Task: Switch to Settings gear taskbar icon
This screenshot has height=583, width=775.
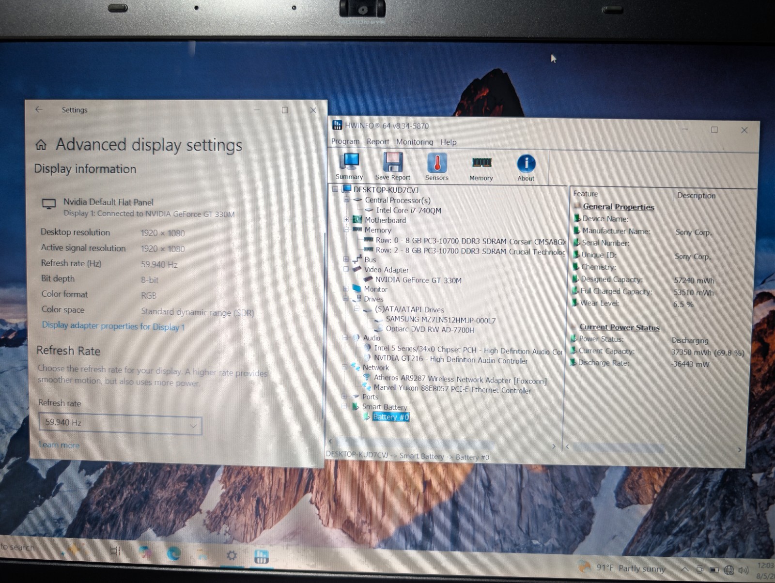Action: tap(232, 555)
